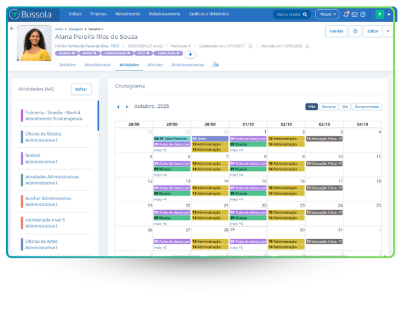Click the activities list scrollbar

click(98, 116)
